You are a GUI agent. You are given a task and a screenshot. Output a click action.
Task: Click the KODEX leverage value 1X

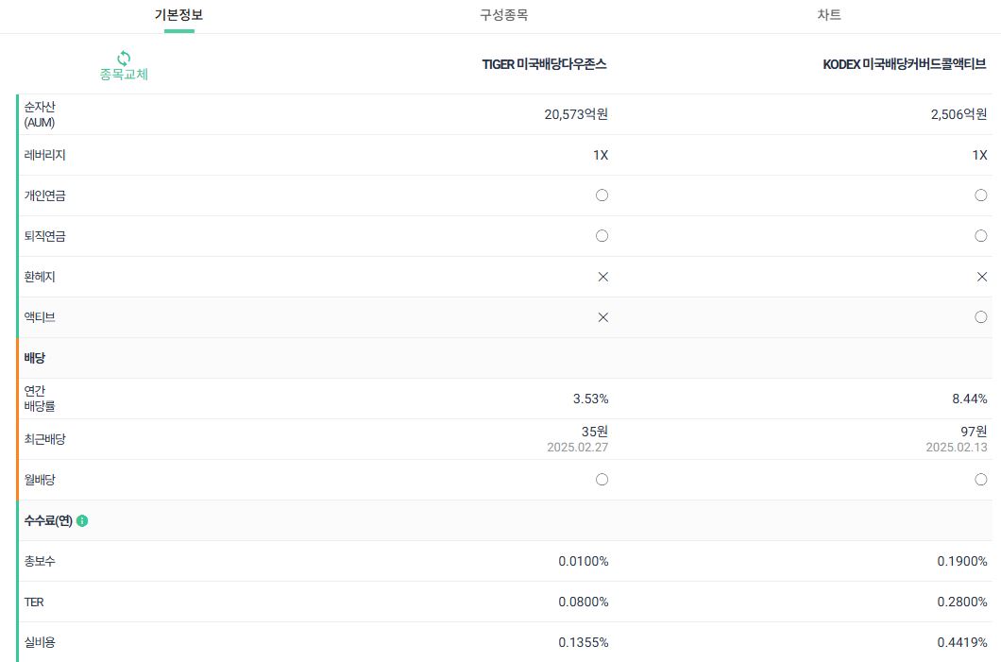[980, 155]
